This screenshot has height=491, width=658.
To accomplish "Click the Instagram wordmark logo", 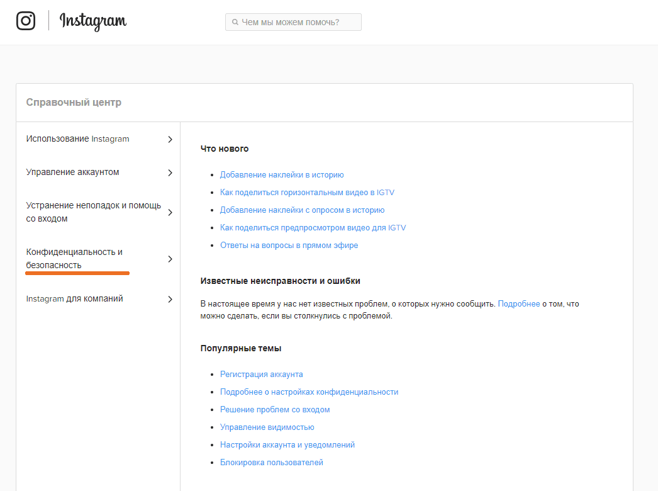I will (x=92, y=21).
